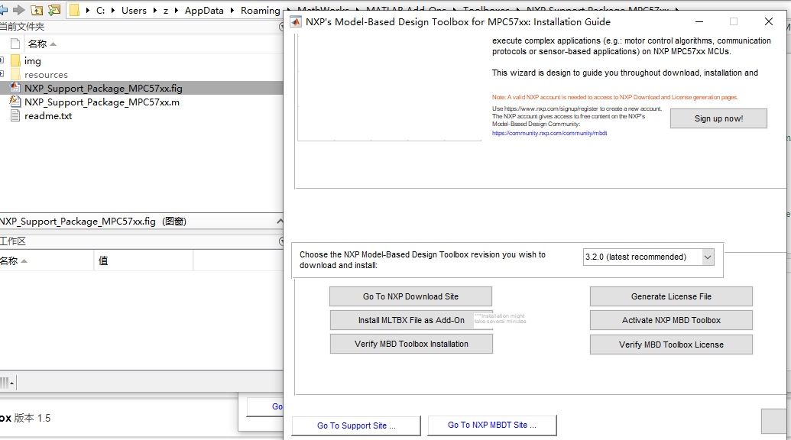Open the Current Folder panel actions menu
This screenshot has width=791, height=440.
coord(281,27)
